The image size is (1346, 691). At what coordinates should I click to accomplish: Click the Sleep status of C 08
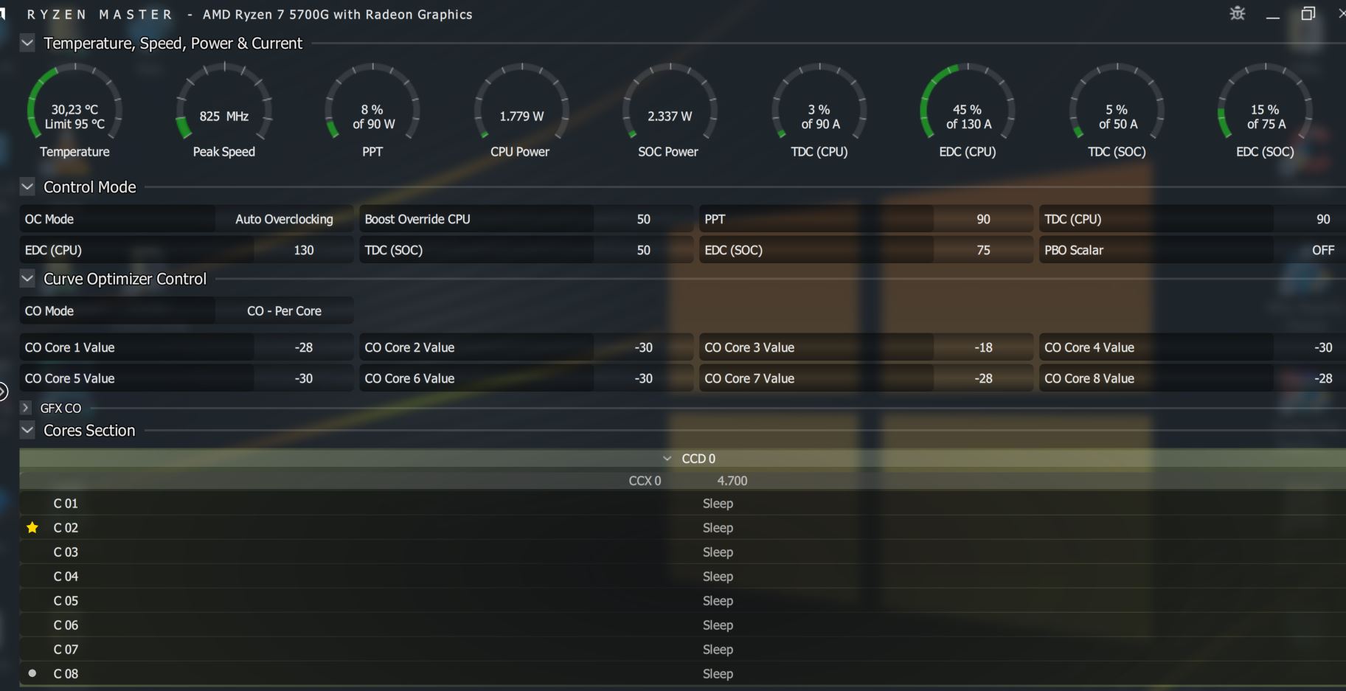point(718,673)
